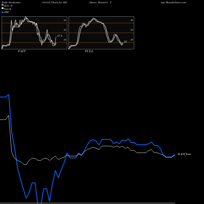Screen dimensions: 204x204
Task: Click the 'Fast K' legend text
Action: click(8, 9)
